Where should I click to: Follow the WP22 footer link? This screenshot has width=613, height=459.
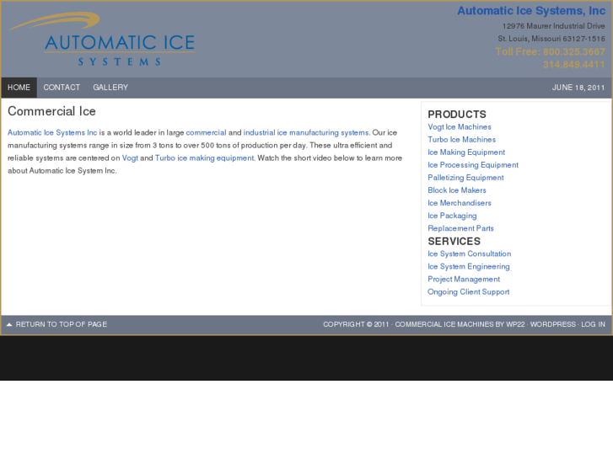coord(515,324)
